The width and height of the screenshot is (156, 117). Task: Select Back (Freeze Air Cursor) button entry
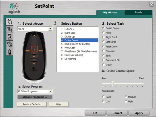pyautogui.click(x=80, y=44)
